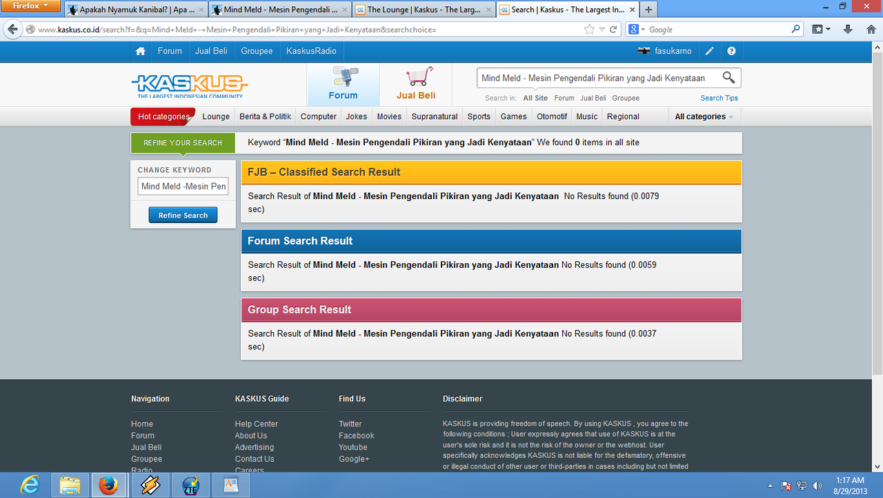The height and width of the screenshot is (498, 883).
Task: Open the help question mark icon
Action: 731,51
